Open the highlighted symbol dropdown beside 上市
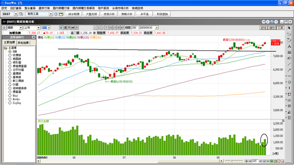Image resolution: width=294 pixels, height=165 pixels. point(49,27)
